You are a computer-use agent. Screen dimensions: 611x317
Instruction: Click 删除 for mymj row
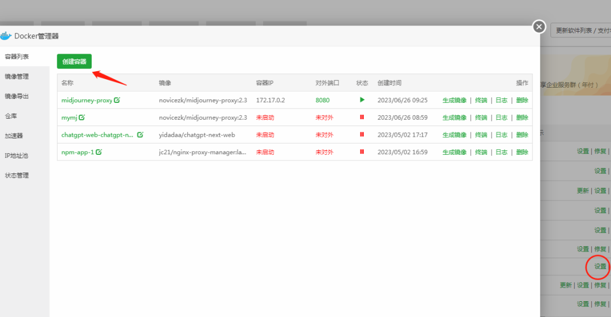pos(522,118)
